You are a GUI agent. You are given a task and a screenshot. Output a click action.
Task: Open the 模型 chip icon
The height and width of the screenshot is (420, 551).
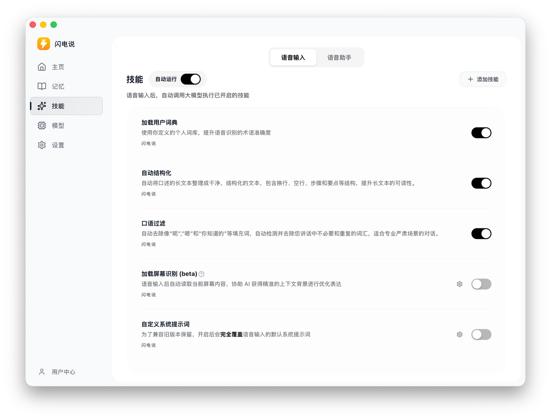pyautogui.click(x=42, y=126)
